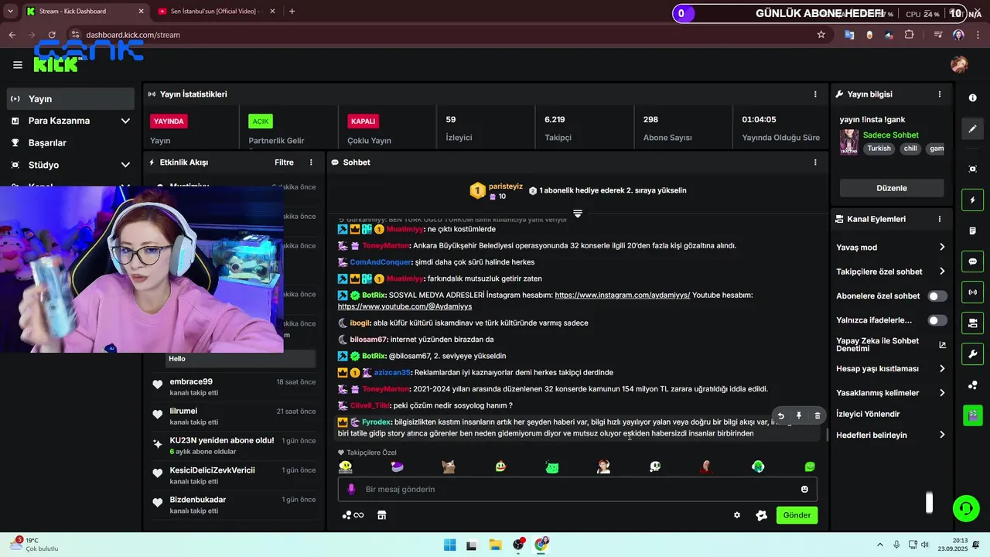Open the hamburger navigation menu

17,65
